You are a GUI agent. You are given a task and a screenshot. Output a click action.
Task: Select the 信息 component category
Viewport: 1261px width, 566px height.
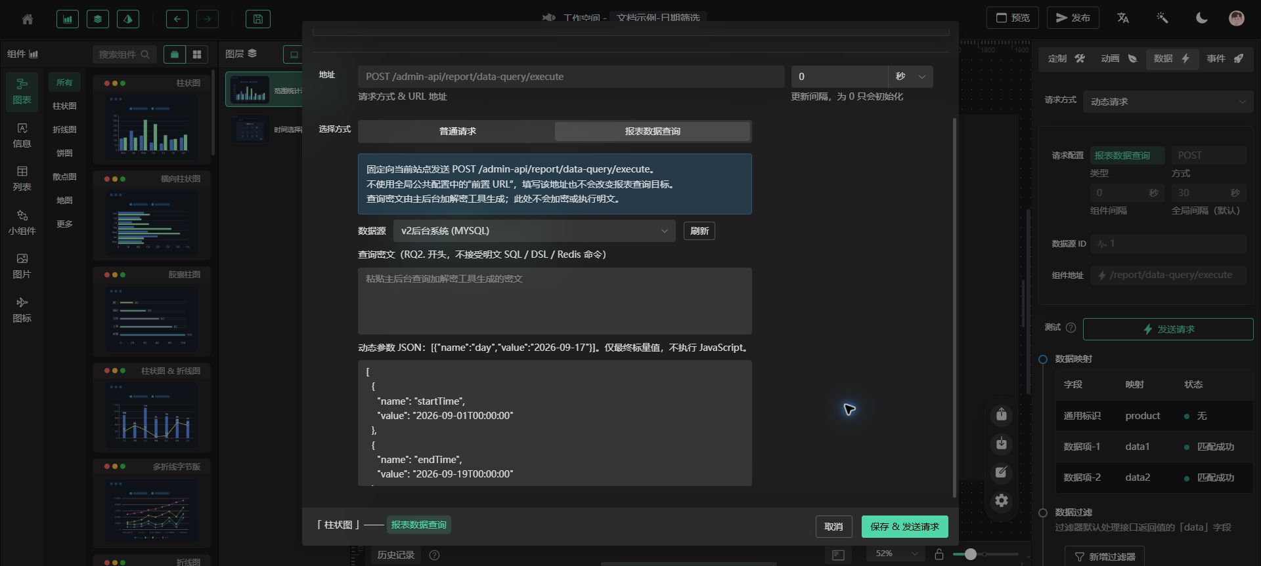tap(22, 135)
